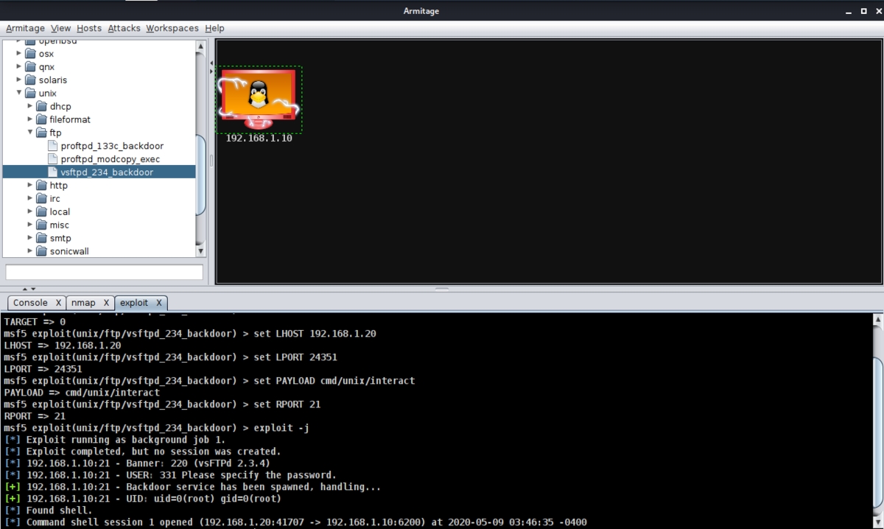Expand the dhcp subfolder

click(x=30, y=106)
